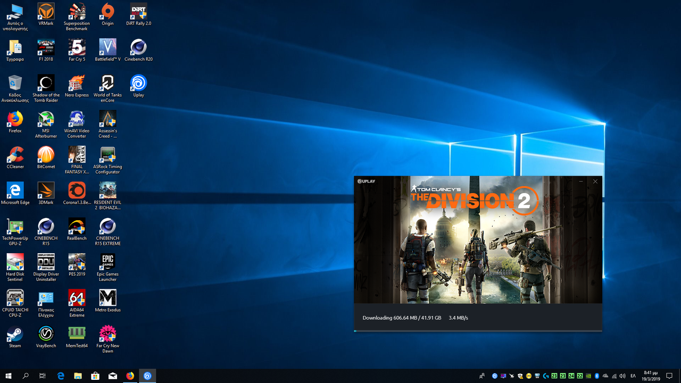Select F1 2018 desktop icon
Viewport: 681px width, 383px height.
click(x=46, y=51)
